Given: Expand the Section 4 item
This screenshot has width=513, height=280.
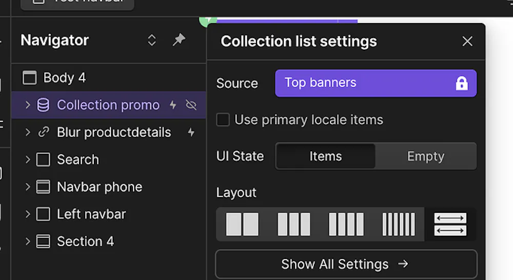Looking at the screenshot, I should click(x=28, y=242).
